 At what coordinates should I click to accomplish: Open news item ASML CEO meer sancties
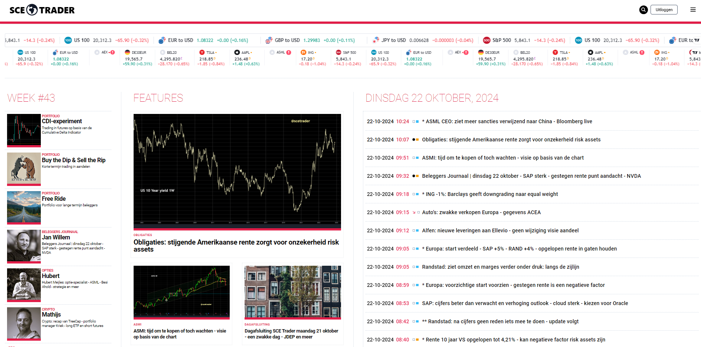[x=507, y=122]
